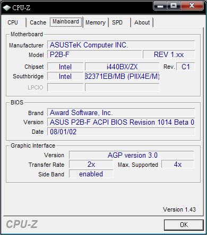The width and height of the screenshot is (207, 235).
Task: Click the 2x transfer rate value
Action: (x=91, y=164)
